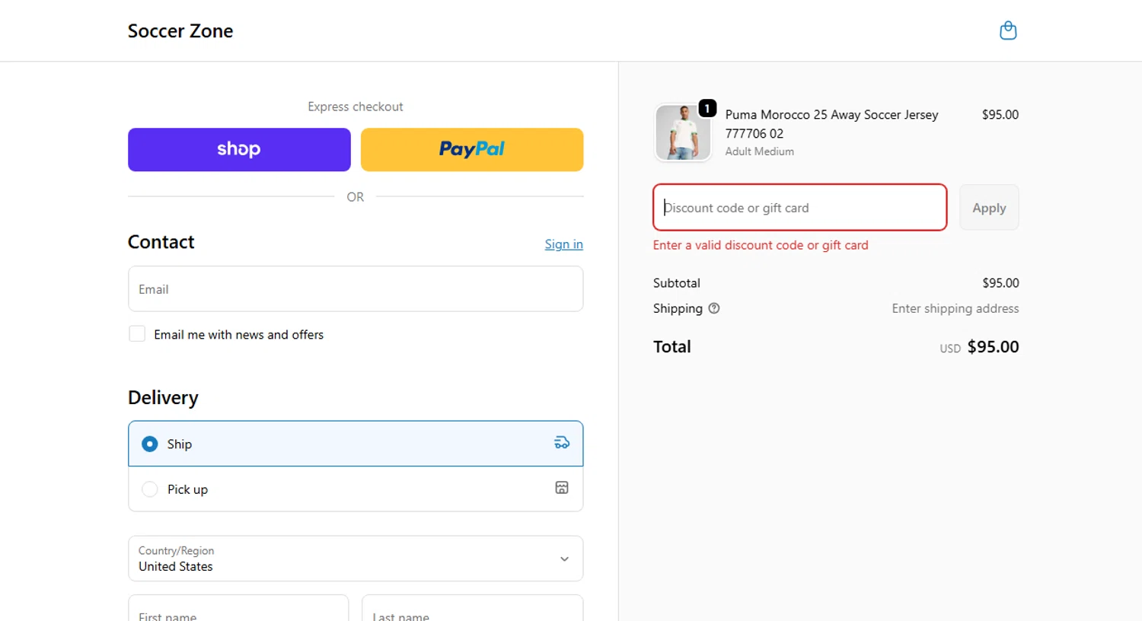Open the Country/Region dropdown

pos(356,559)
